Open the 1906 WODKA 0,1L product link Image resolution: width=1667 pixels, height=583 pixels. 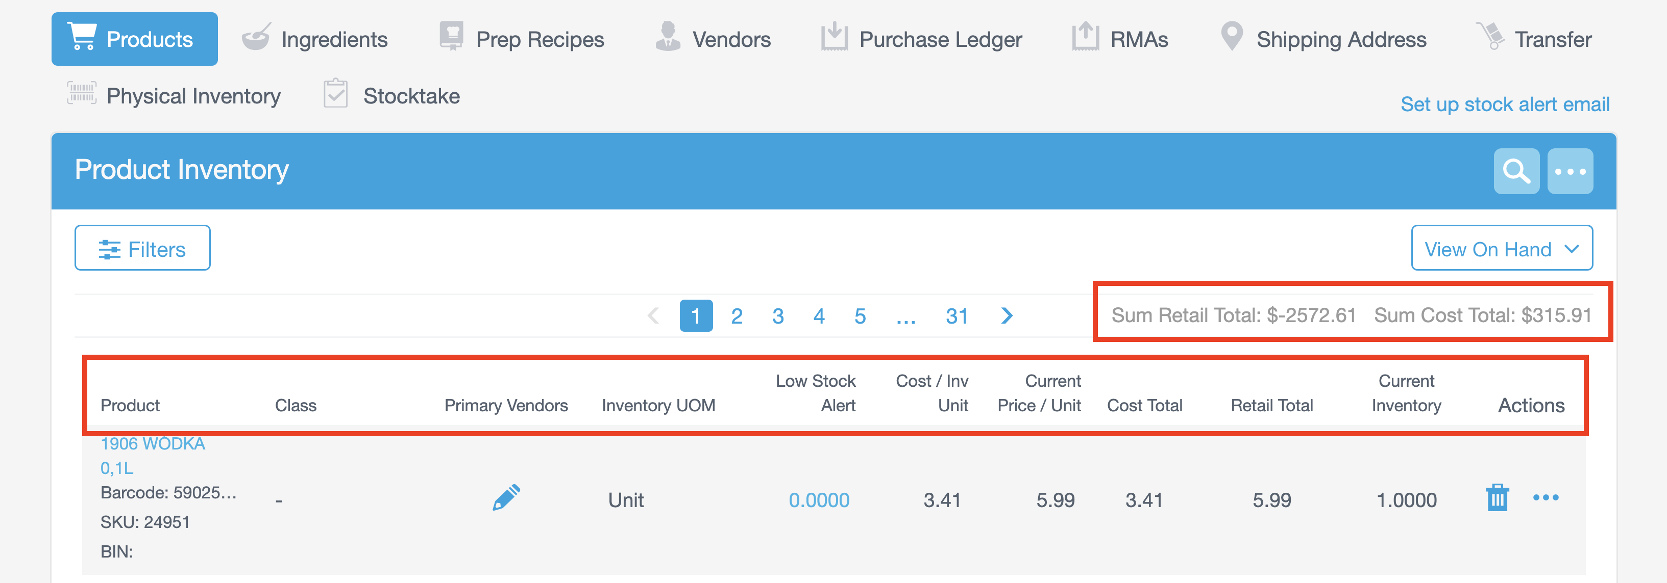click(152, 444)
